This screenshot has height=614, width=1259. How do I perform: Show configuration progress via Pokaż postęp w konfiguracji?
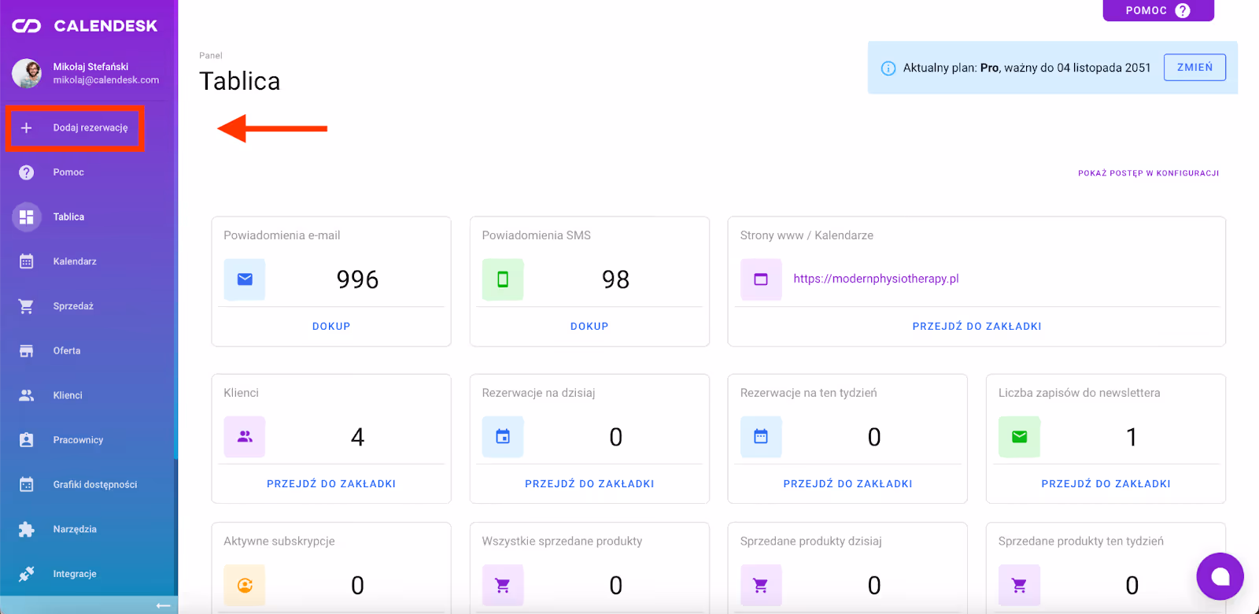tap(1148, 173)
